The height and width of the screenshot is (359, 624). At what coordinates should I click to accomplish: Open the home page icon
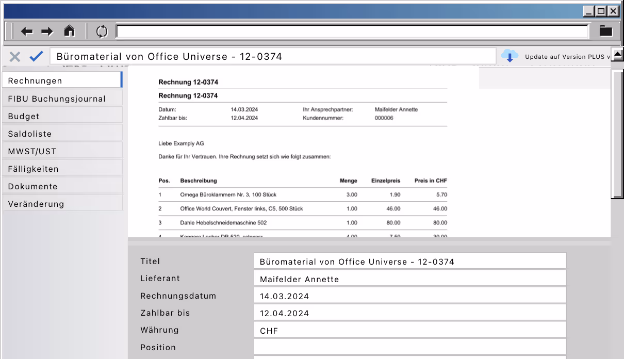pyautogui.click(x=69, y=31)
